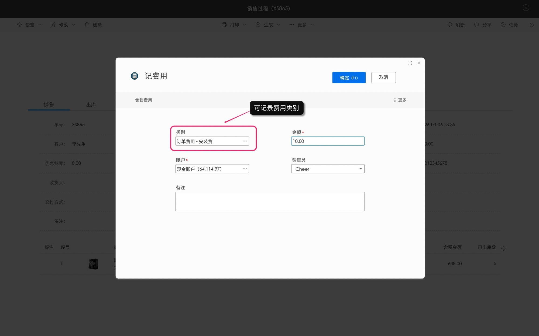This screenshot has width=539, height=336.
Task: Click the product thumbnail in row 1
Action: click(x=93, y=264)
